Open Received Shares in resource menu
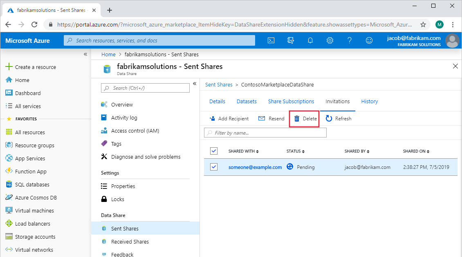The width and height of the screenshot is (462, 257). click(130, 241)
